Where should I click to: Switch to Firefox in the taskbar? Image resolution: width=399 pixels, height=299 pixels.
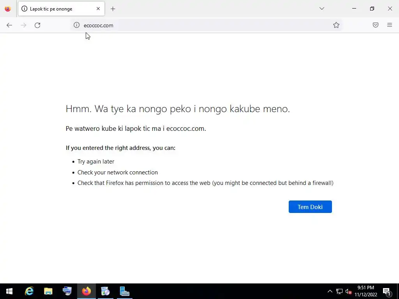click(x=86, y=291)
